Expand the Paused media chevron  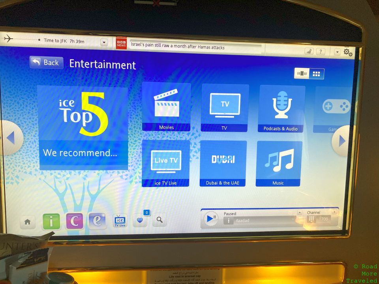tap(300, 213)
